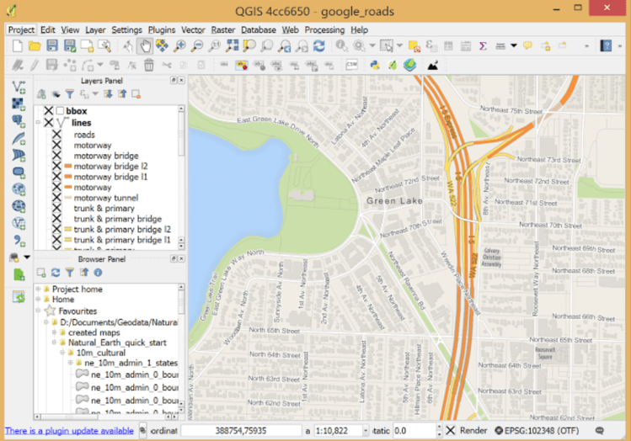631x441 pixels.
Task: Click the CRS status globe icon
Action: click(x=499, y=431)
